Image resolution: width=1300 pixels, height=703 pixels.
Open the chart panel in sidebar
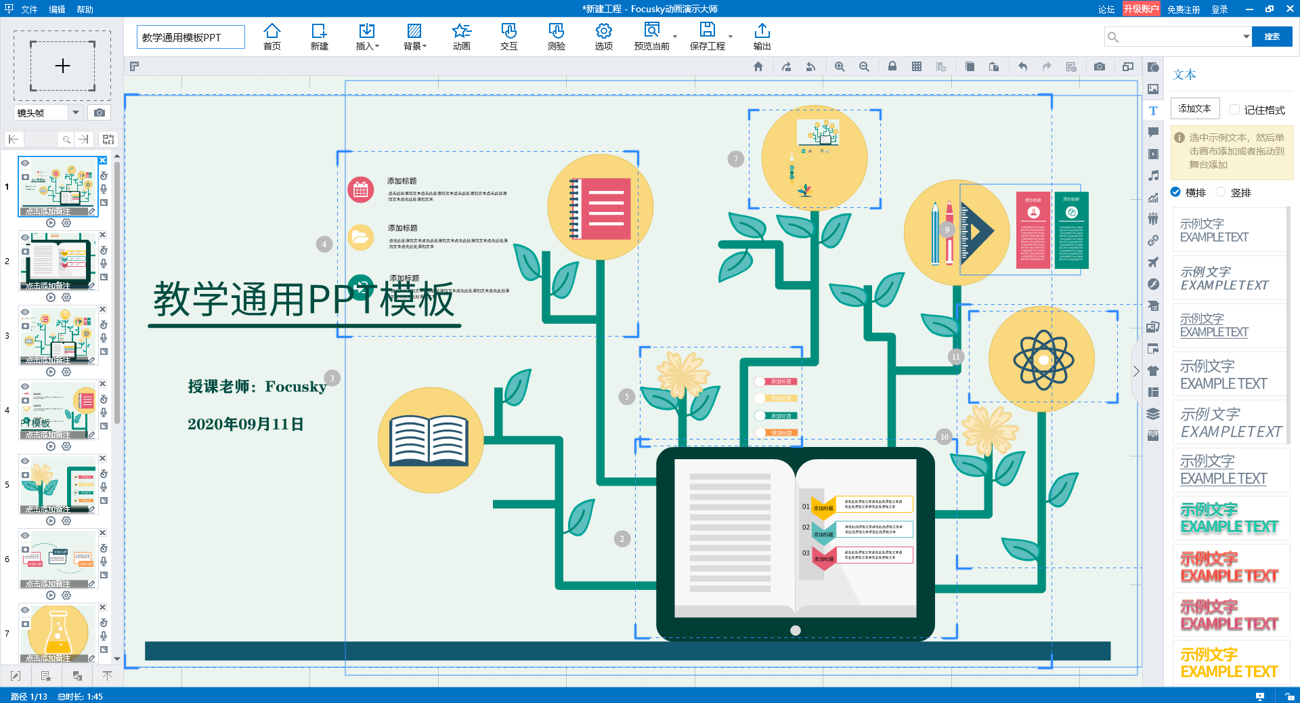1153,197
